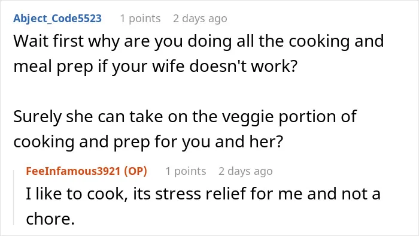Click the line 'Wait first why are you doing'
This screenshot has width=419, height=236.
(x=199, y=41)
